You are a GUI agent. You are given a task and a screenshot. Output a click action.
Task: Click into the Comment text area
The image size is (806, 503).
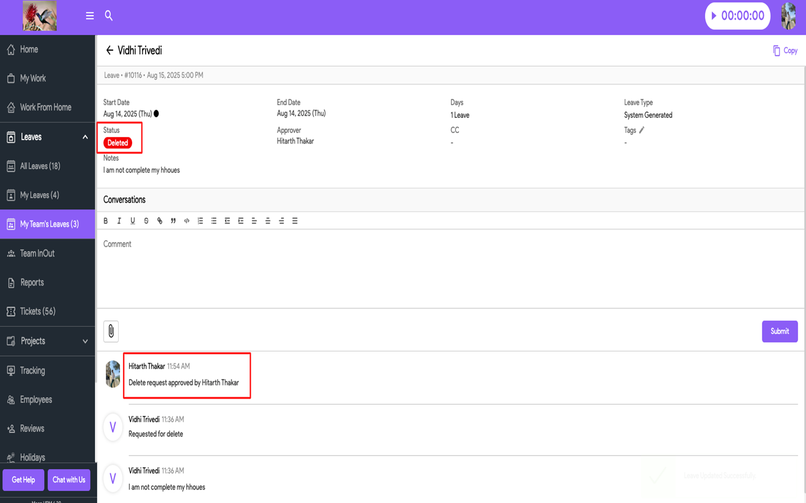click(x=451, y=269)
